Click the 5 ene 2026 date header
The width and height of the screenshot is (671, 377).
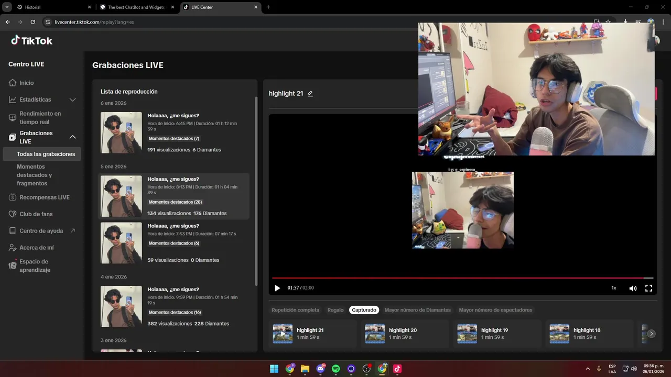pos(113,167)
